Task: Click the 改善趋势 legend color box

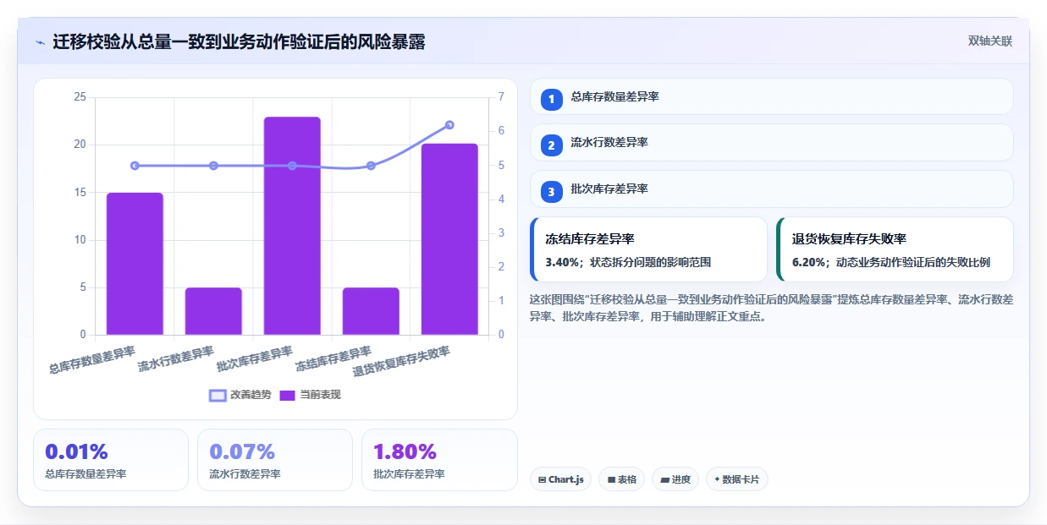Action: [x=218, y=395]
